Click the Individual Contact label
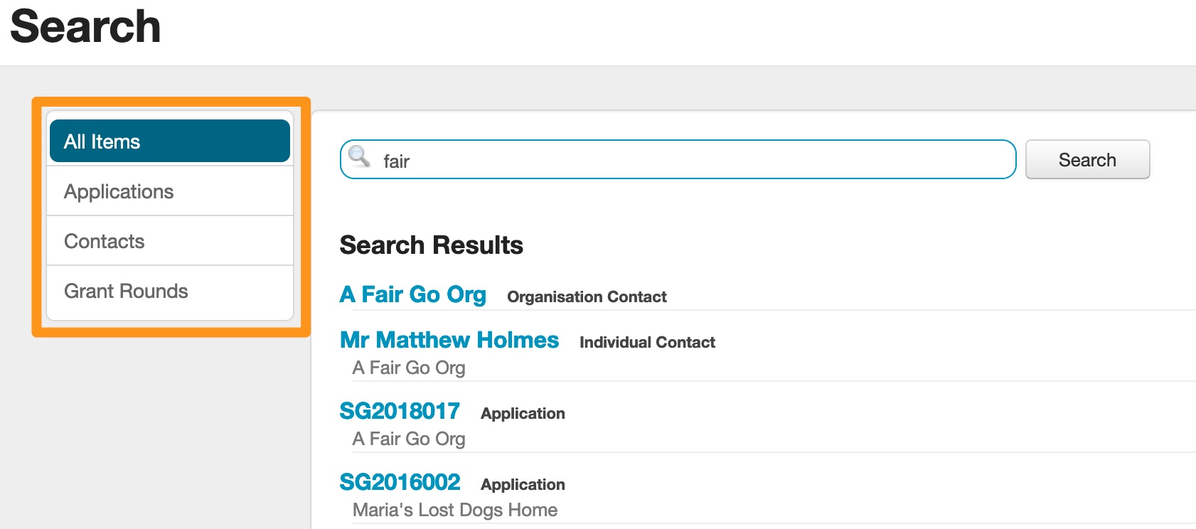1196x529 pixels. [x=647, y=343]
